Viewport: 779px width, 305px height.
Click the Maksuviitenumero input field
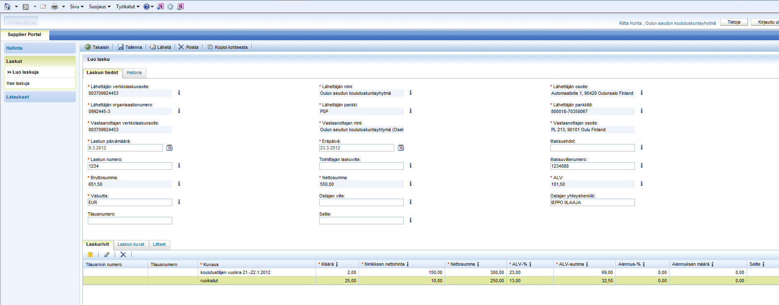593,166
